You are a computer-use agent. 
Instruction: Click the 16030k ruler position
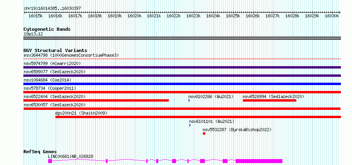(x=332, y=16)
